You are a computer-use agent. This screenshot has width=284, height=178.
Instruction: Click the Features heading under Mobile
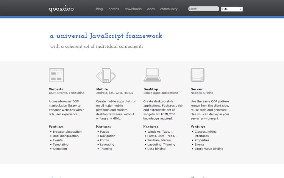(103, 127)
